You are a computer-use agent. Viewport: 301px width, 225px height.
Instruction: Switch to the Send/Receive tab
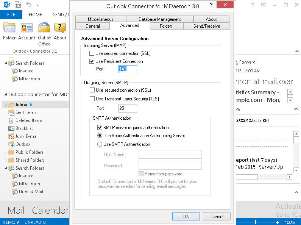(x=207, y=26)
